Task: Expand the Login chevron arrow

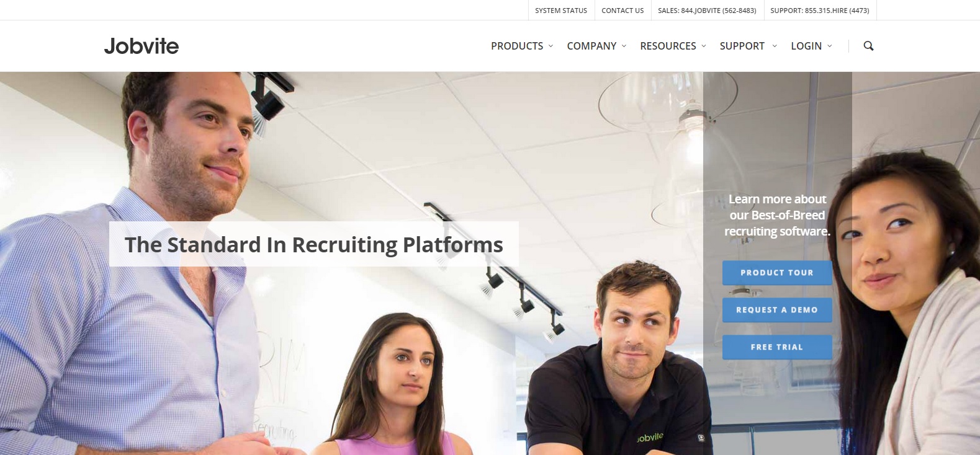Action: click(830, 46)
